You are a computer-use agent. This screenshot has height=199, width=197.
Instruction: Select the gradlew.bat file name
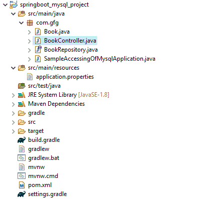44,158
